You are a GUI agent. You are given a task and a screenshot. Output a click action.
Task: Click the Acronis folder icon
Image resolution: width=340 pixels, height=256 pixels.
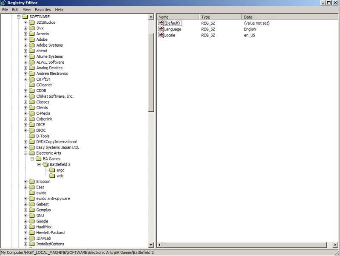[x=32, y=34]
